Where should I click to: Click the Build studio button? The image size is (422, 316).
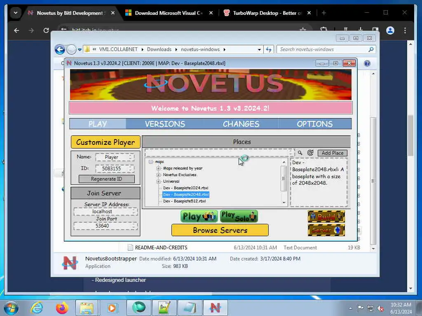(326, 216)
